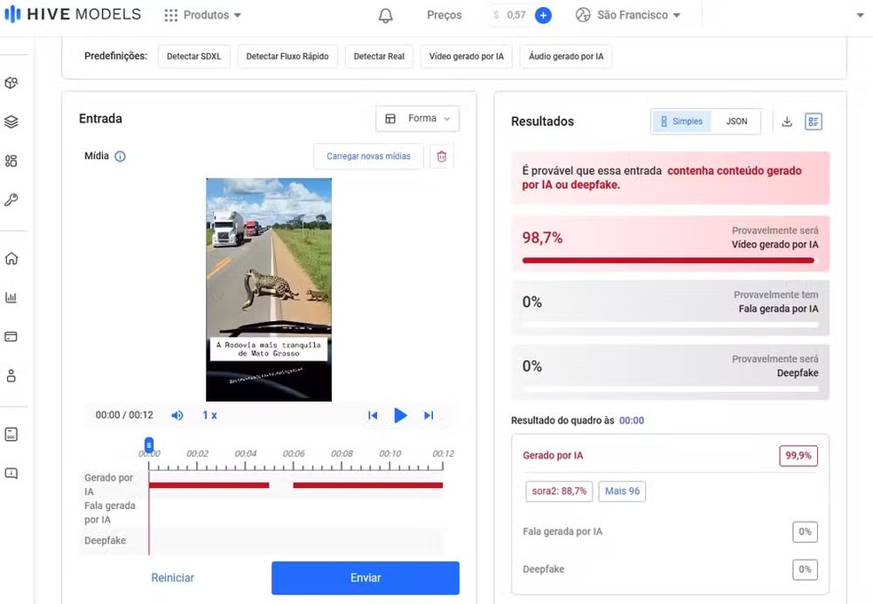
Task: Open the Produtos grid menu
Action: (x=202, y=15)
